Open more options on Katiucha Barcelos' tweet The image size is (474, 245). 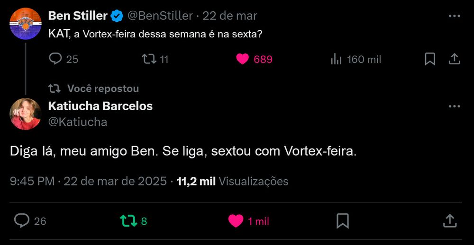(454, 106)
